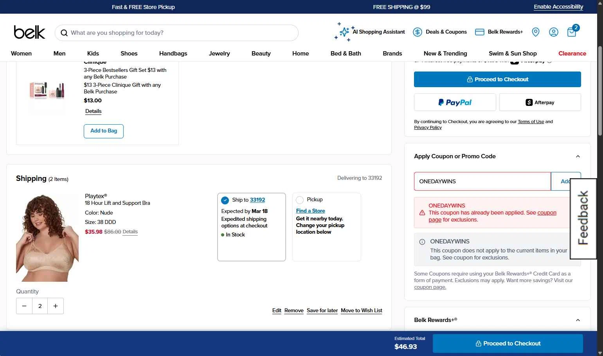Open the New & Trending menu

445,54
